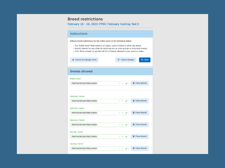
Task: Clear the Sunday: Junior breed selection (x)
Action: 120,137
